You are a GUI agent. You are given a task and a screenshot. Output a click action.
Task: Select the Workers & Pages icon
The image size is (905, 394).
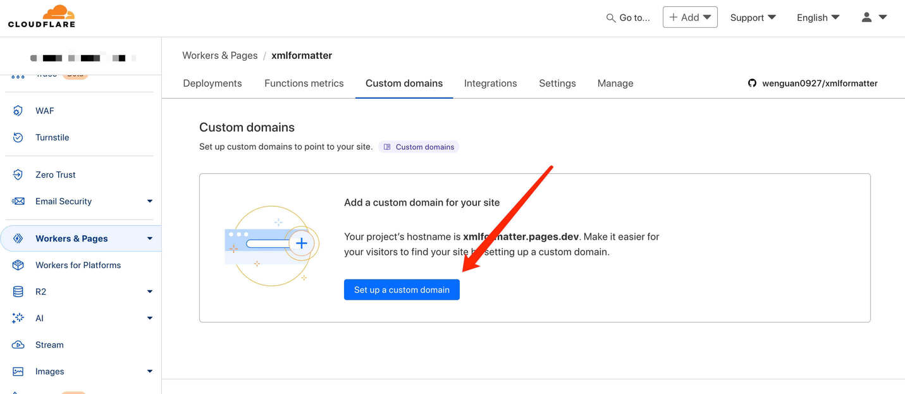(x=17, y=238)
